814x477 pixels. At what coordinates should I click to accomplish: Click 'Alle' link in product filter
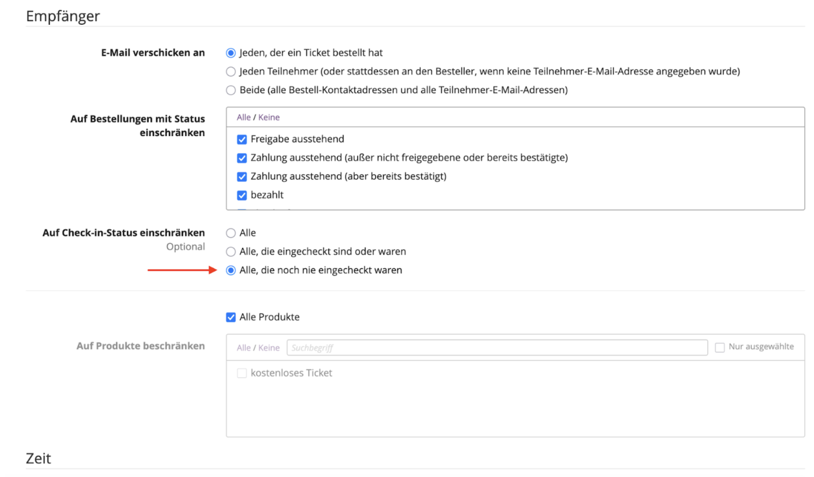pos(244,348)
